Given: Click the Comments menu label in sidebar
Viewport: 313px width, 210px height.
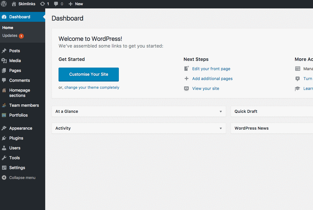Looking at the screenshot, I should coord(20,80).
